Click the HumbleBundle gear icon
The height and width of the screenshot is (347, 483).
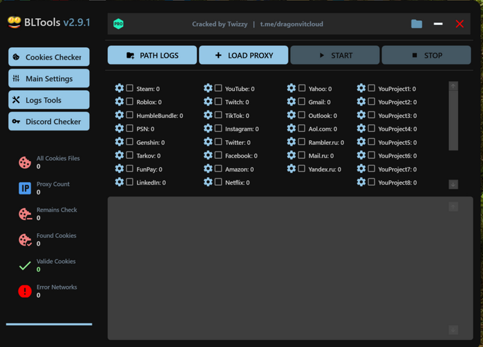click(x=120, y=115)
